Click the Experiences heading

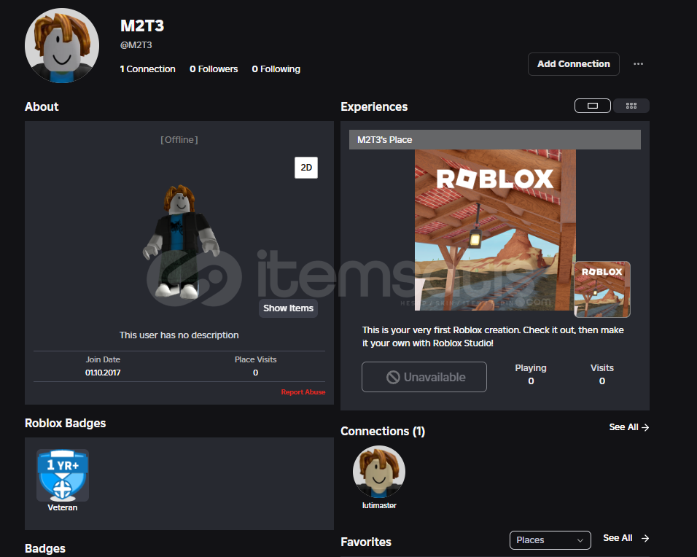[x=374, y=106]
